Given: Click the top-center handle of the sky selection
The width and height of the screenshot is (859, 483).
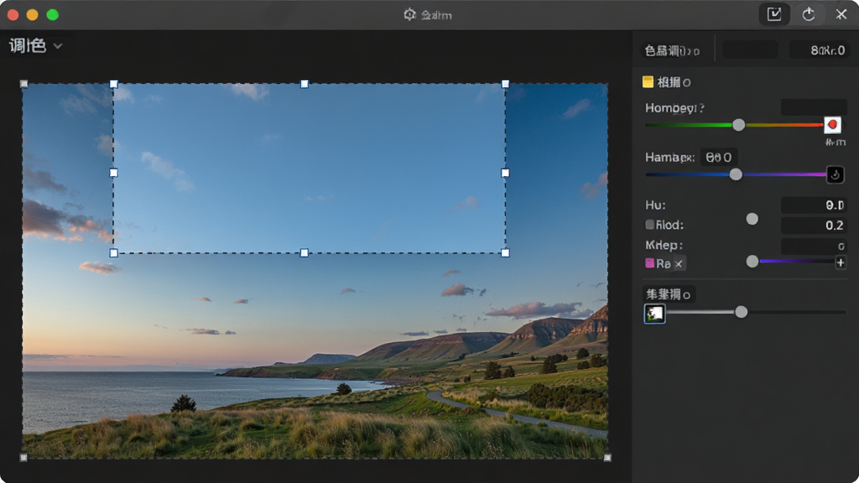Looking at the screenshot, I should click(x=304, y=84).
